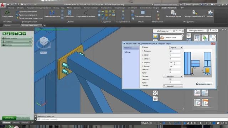This screenshot has width=228, height=128.
Task: Click the Катет field under Сварка1
Action: click(x=175, y=72)
